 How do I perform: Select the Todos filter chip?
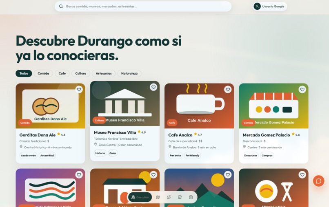coord(24,73)
